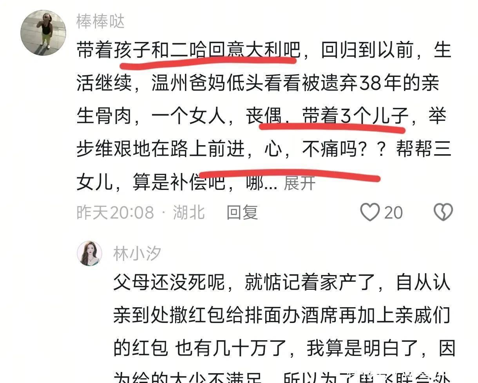Reply to 棒棒哒's comment via 回复
Screen dimensions: 478x383
[242, 212]
